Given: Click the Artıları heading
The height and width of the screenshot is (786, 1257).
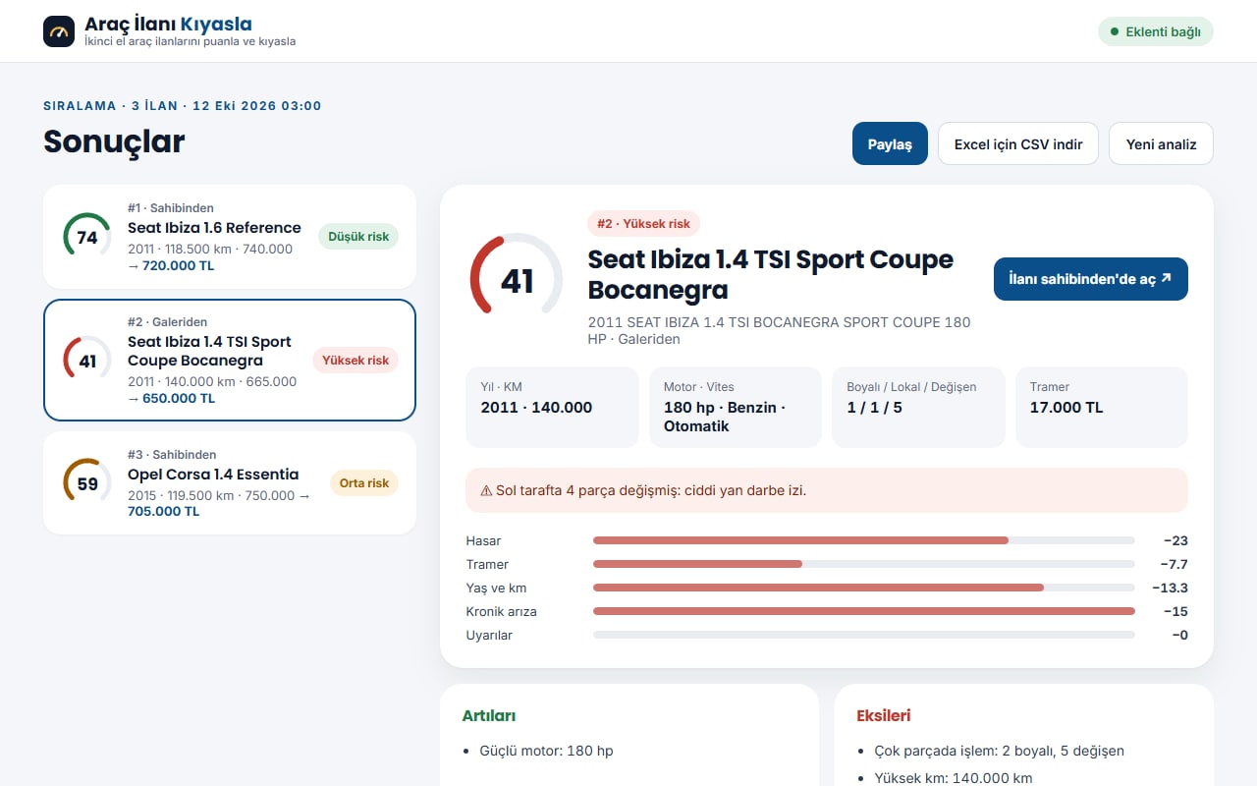Looking at the screenshot, I should point(489,716).
